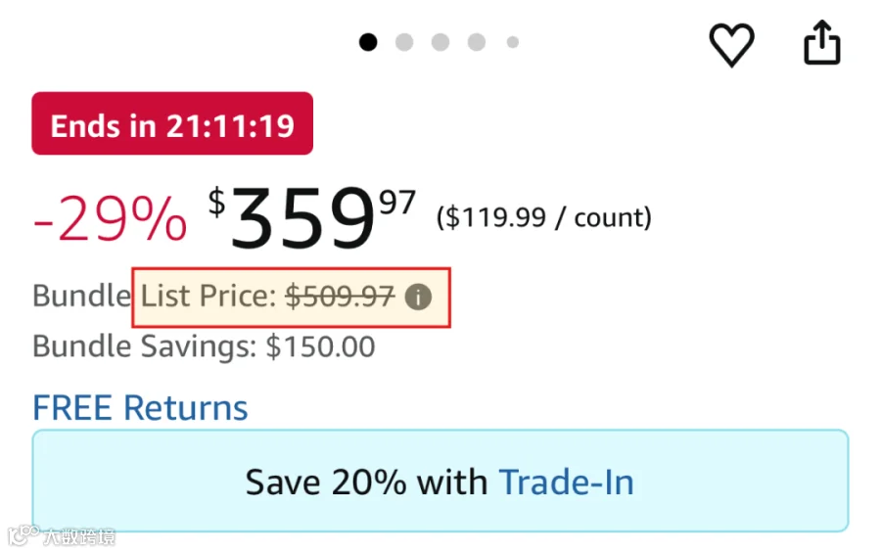
Task: Click the List Price label text
Action: tap(208, 296)
